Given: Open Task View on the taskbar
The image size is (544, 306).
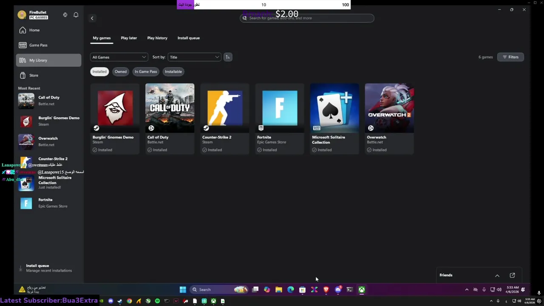Looking at the screenshot, I should click(255, 289).
